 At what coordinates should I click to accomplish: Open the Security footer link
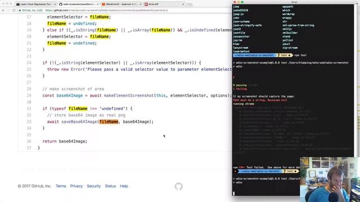tap(94, 186)
